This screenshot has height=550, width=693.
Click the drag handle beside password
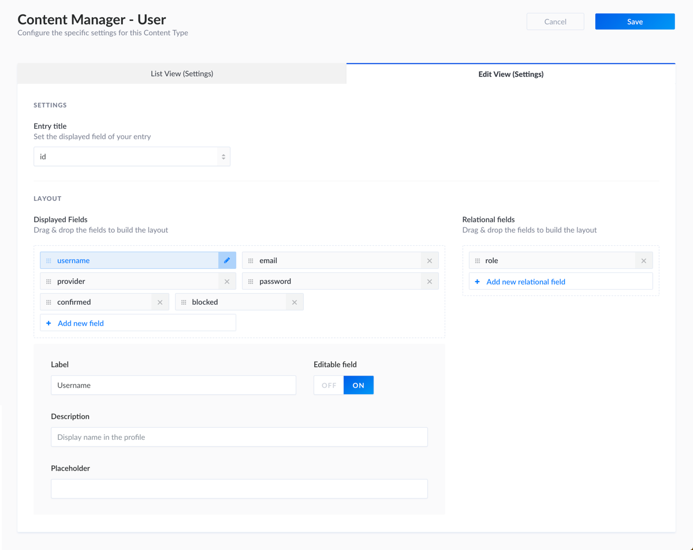[251, 281]
